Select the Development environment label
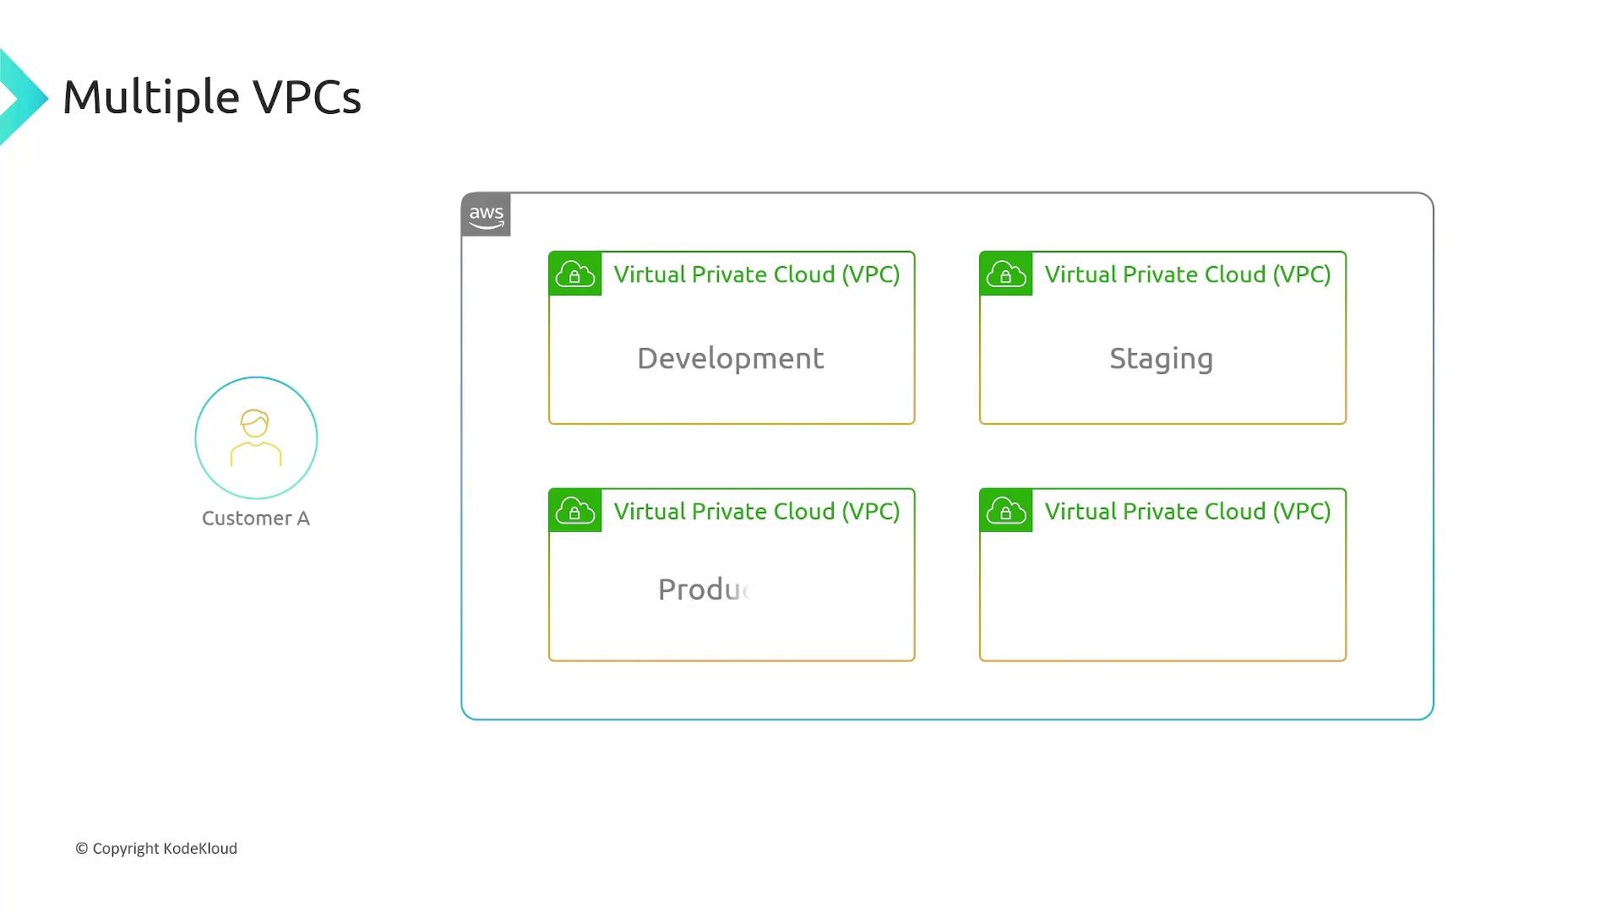 pos(730,359)
